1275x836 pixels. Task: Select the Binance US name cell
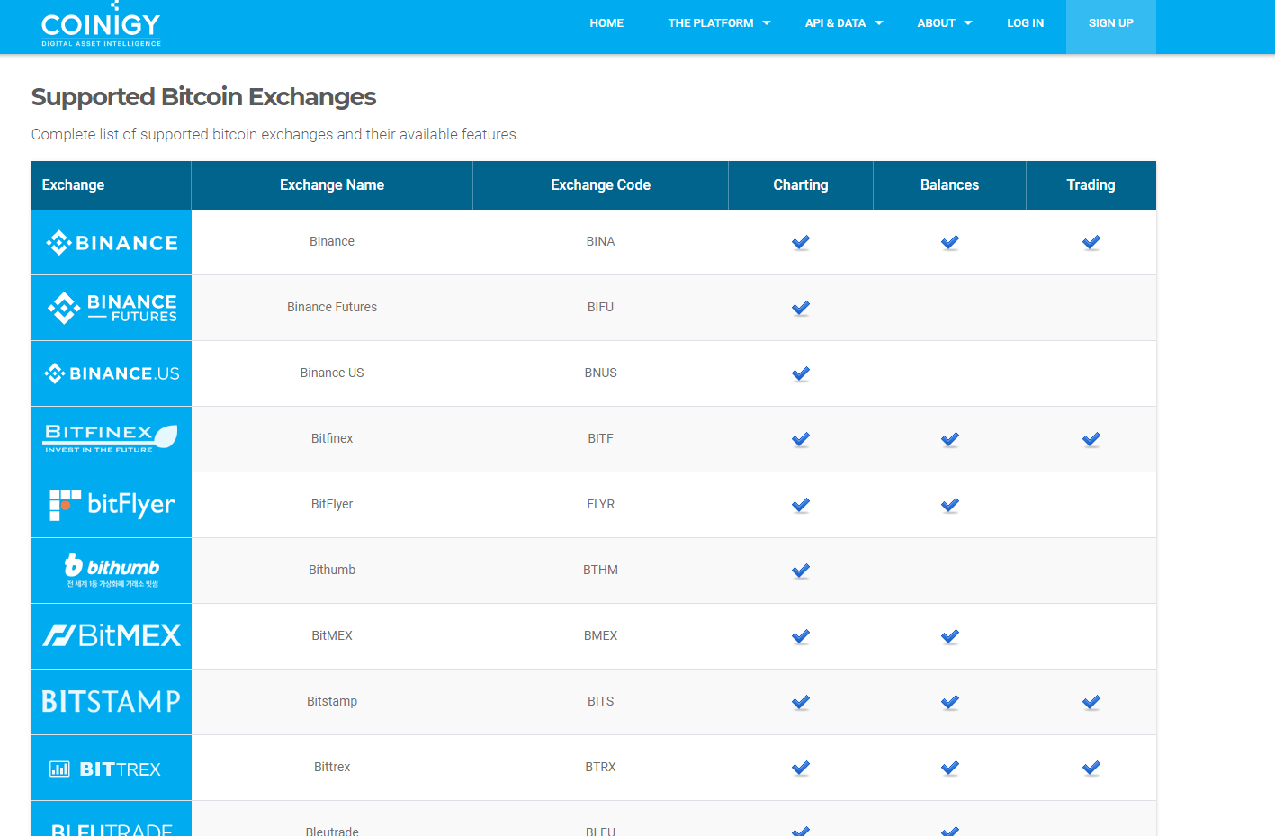(332, 373)
